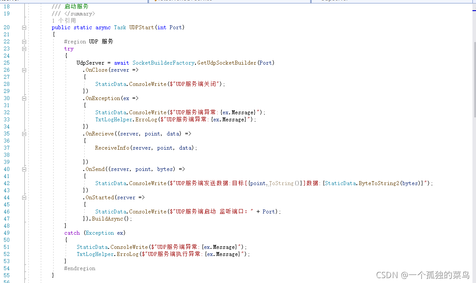Collapse the UDPStart method fold box
The image size is (476, 283).
pyautogui.click(x=24, y=27)
